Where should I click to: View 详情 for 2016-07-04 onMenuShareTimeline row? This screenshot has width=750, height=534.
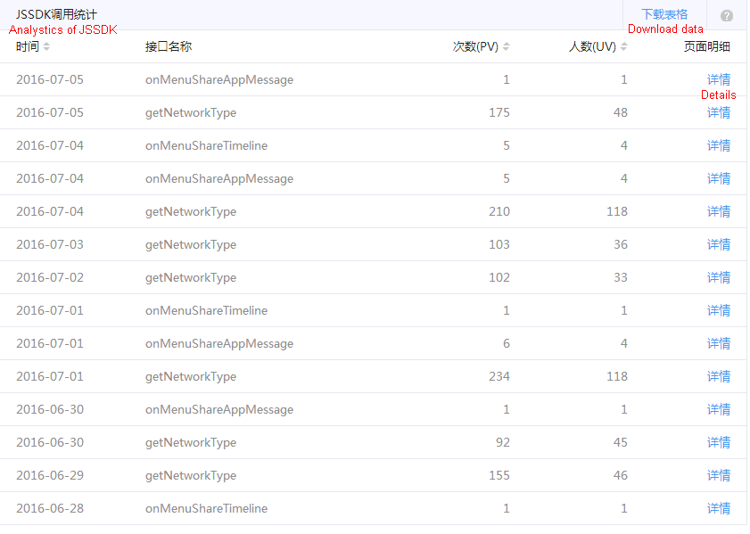[719, 145]
